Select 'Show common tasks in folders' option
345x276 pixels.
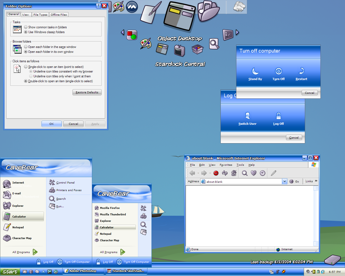tap(26, 27)
